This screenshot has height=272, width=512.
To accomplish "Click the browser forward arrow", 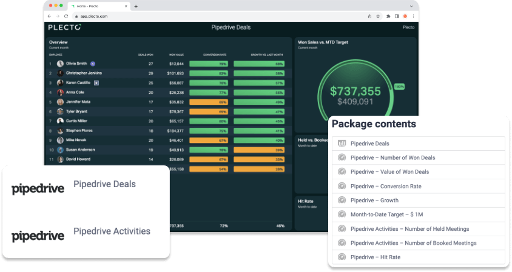I will (x=58, y=16).
